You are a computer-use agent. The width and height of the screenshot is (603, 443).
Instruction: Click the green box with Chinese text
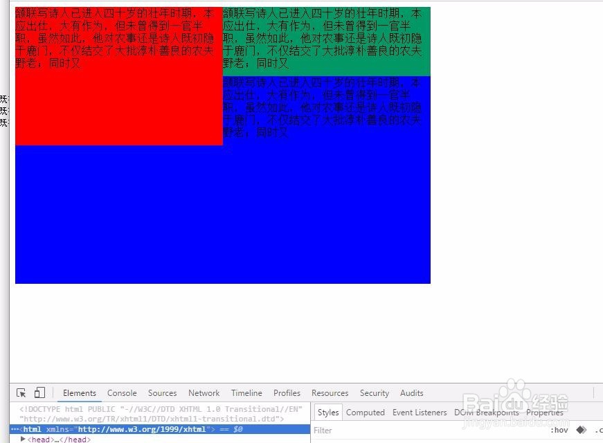coord(327,41)
